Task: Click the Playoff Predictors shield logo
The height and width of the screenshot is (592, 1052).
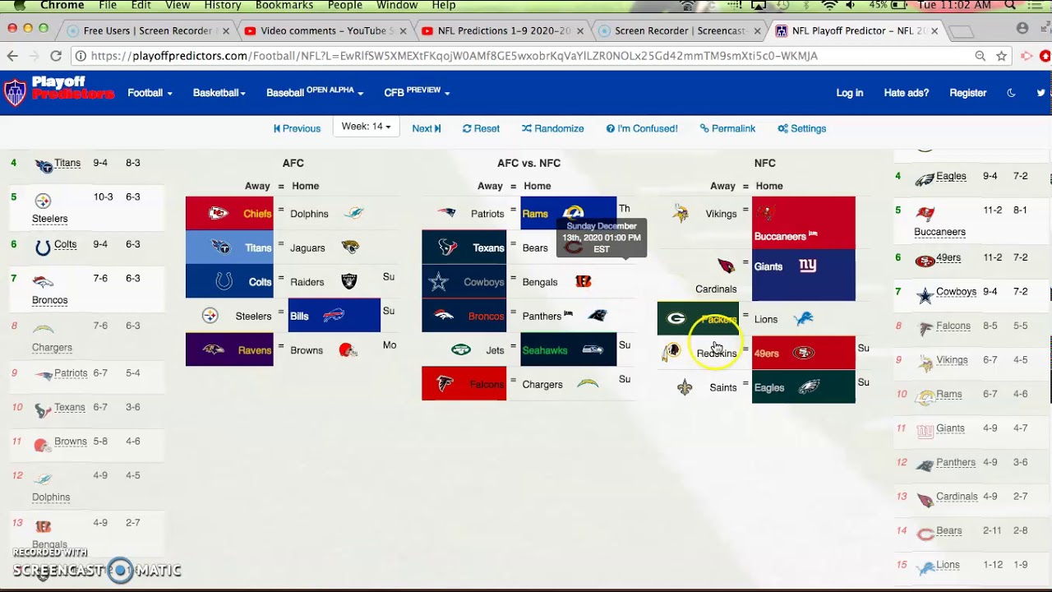Action: (15, 92)
